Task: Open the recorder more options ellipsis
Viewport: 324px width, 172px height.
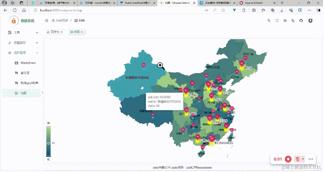Action: (x=311, y=159)
